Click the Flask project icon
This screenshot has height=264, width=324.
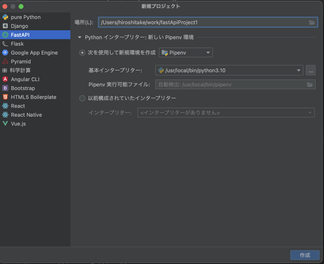[5, 44]
